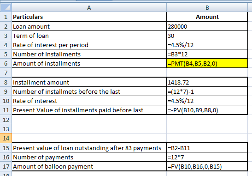
Task: Select cell containing =FV(B10,B16,0,B15)
Action: pos(207,166)
